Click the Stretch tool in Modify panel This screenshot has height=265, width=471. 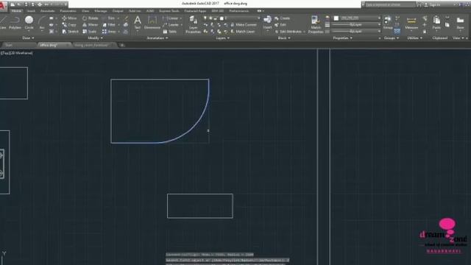71,32
